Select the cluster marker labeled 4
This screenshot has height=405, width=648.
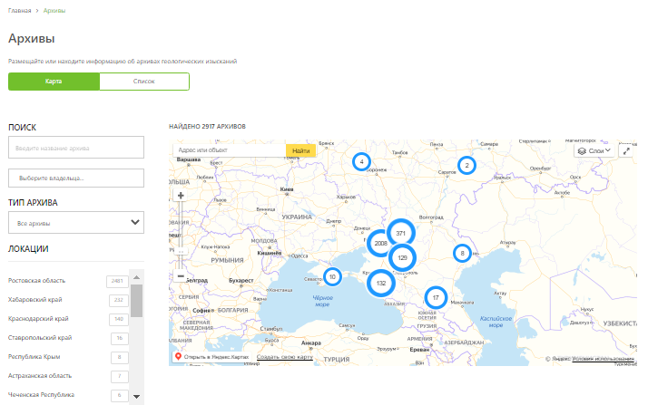(362, 161)
